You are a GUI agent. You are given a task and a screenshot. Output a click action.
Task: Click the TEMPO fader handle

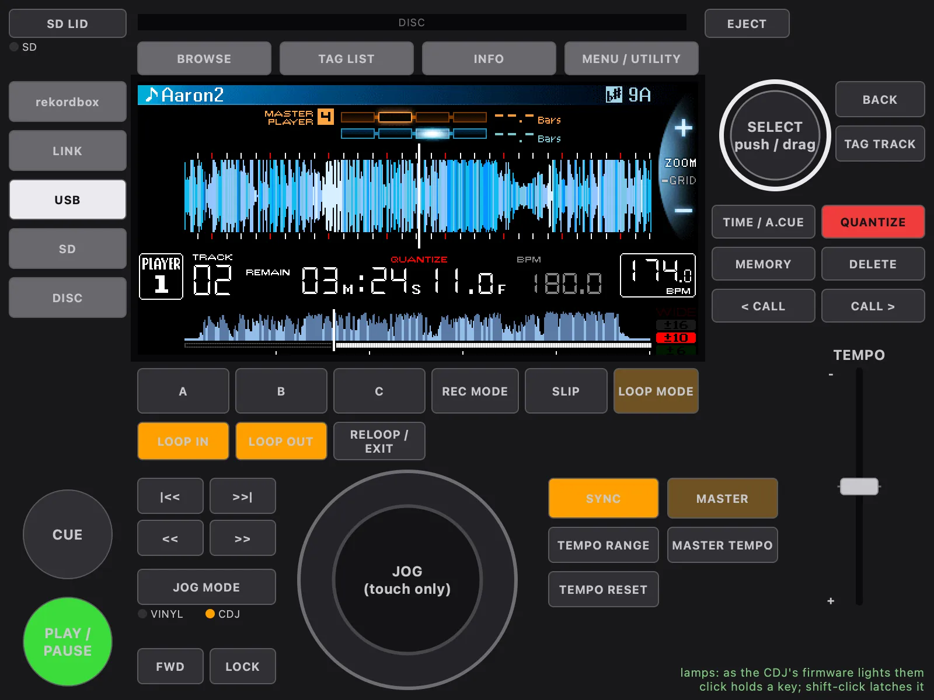click(859, 487)
